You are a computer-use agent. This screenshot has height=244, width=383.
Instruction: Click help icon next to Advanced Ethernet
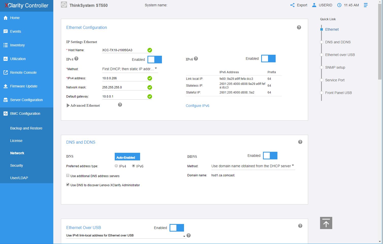click(120, 105)
